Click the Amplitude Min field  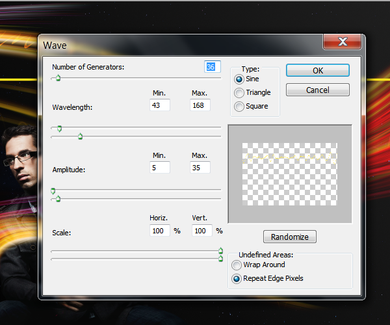(x=160, y=168)
